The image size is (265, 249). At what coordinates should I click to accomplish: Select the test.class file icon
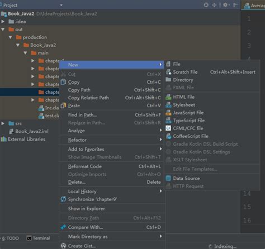41,116
